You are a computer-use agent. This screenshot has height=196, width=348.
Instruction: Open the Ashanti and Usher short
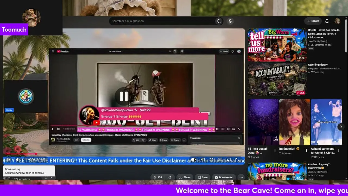coord(326,122)
